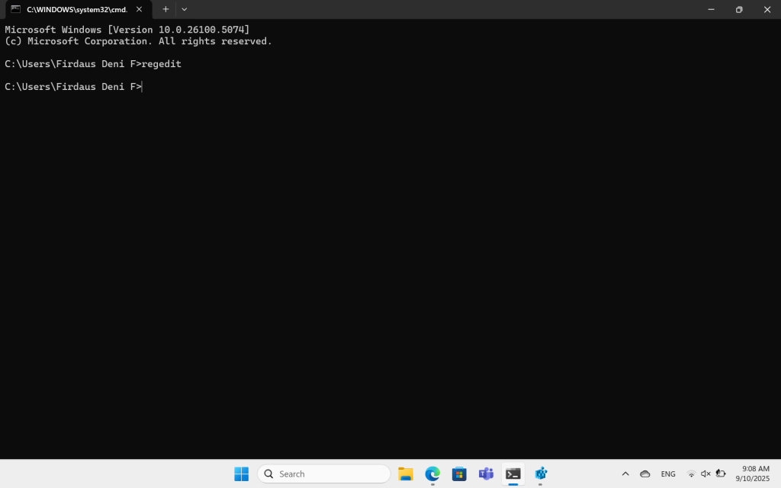781x488 pixels.
Task: Open File Explorer from taskbar
Action: coord(406,474)
